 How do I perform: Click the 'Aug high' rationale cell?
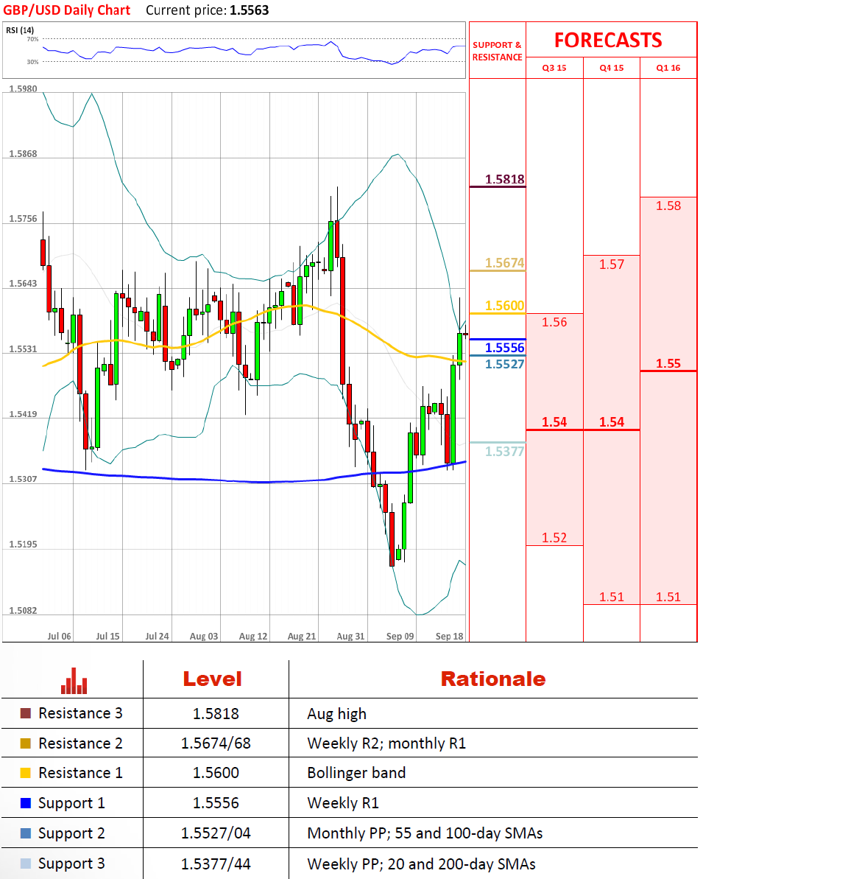point(336,714)
